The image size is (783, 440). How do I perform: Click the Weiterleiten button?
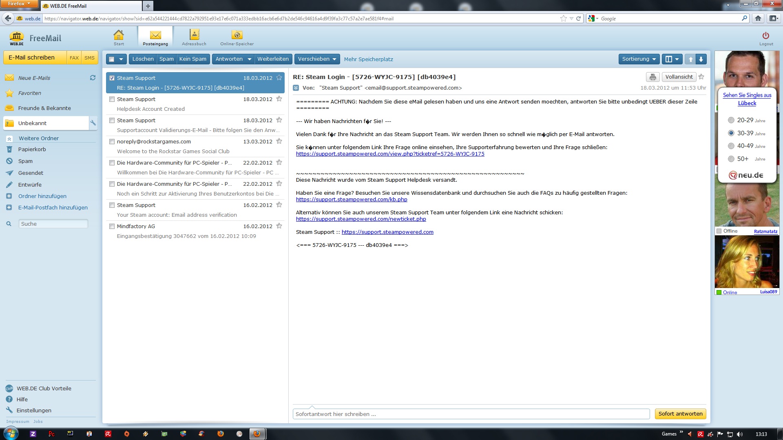tap(273, 59)
